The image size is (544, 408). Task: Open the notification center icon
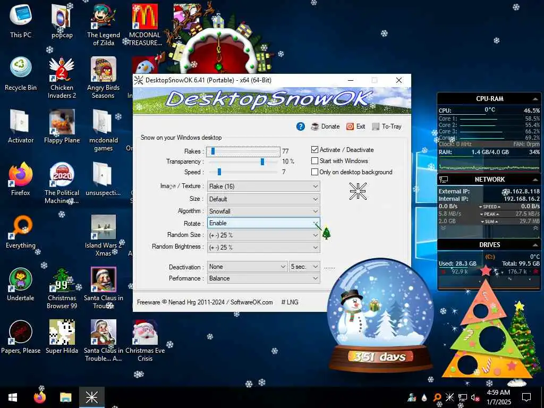(526, 397)
